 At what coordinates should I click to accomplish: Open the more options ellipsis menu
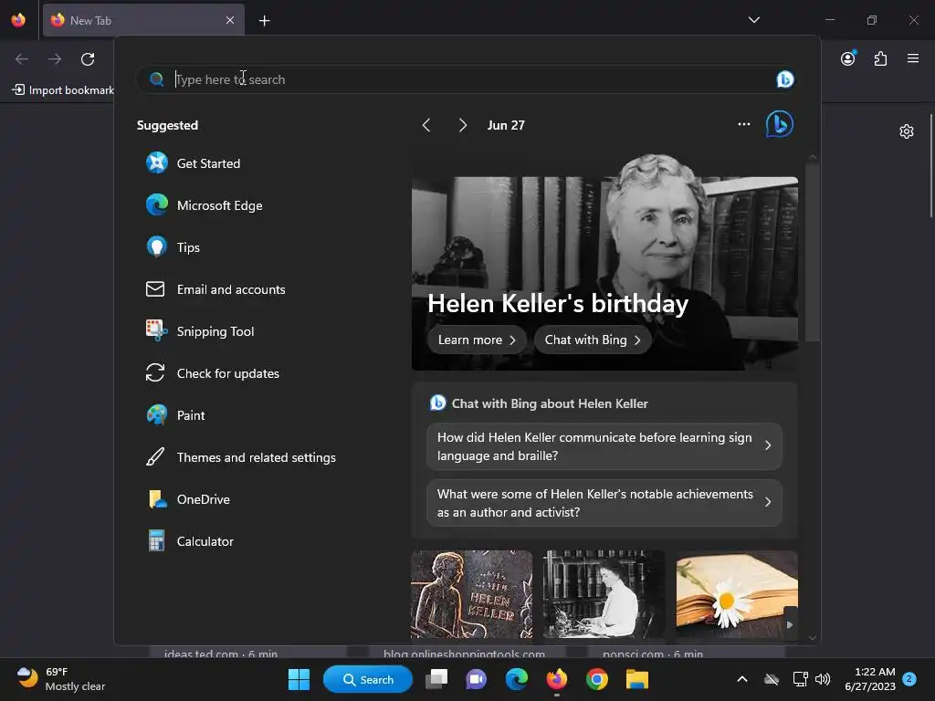(x=743, y=124)
